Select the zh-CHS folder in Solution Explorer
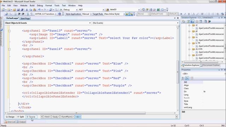The width and height of the screenshot is (226, 127). (199, 49)
